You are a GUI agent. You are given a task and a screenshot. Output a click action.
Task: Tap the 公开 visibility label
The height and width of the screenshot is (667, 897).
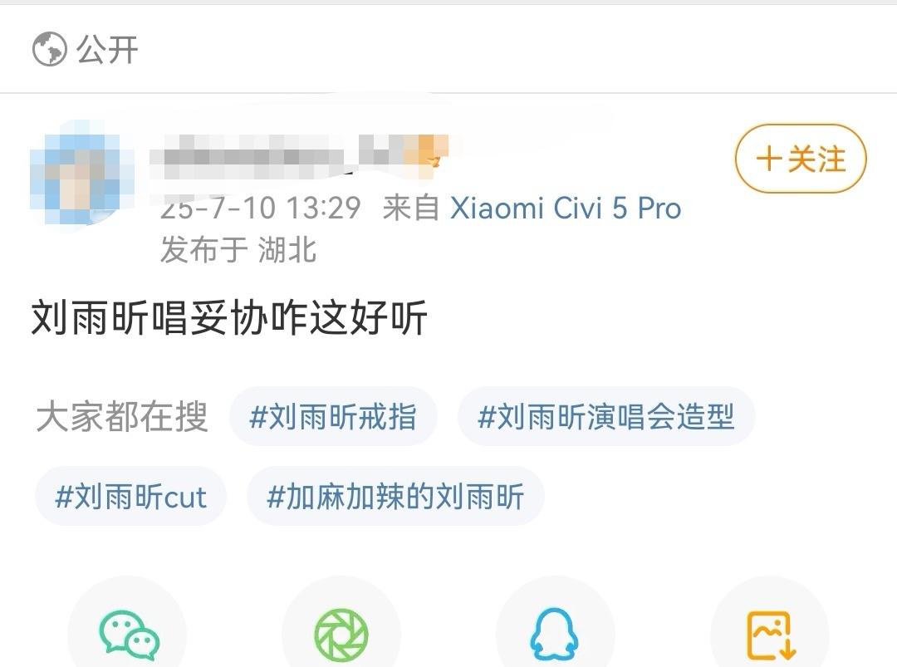click(x=107, y=49)
